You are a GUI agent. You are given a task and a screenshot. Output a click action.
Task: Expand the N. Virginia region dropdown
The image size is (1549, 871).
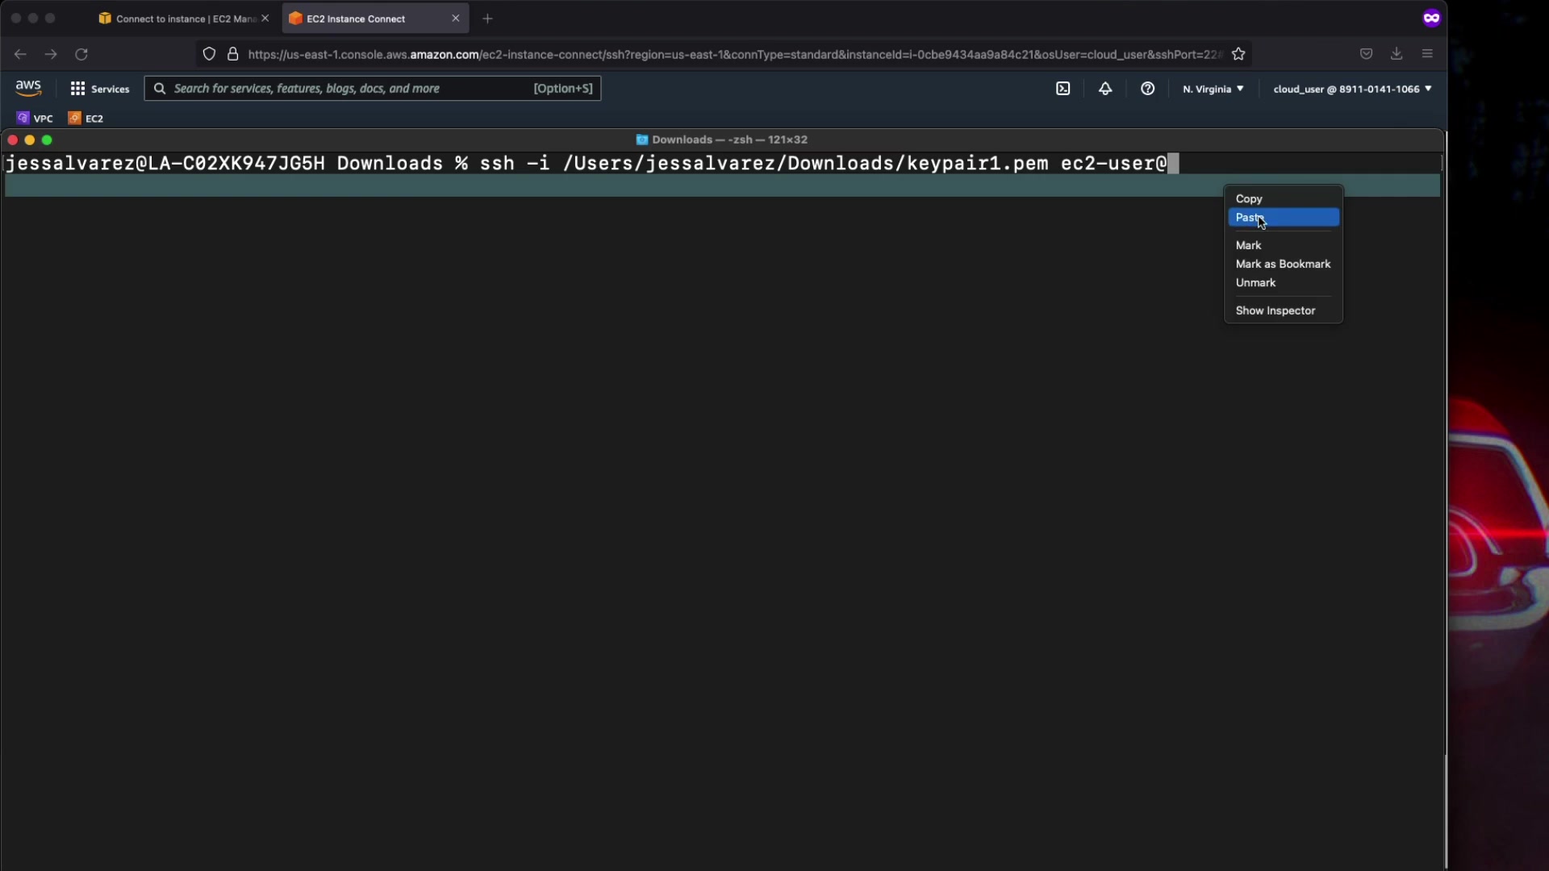click(x=1213, y=89)
